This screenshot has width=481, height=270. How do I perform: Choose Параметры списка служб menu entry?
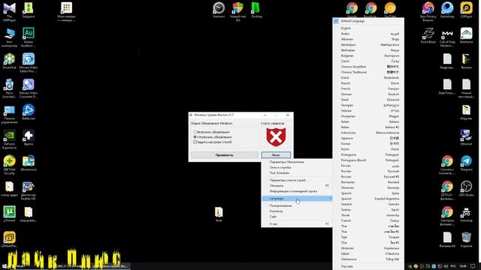point(297,180)
